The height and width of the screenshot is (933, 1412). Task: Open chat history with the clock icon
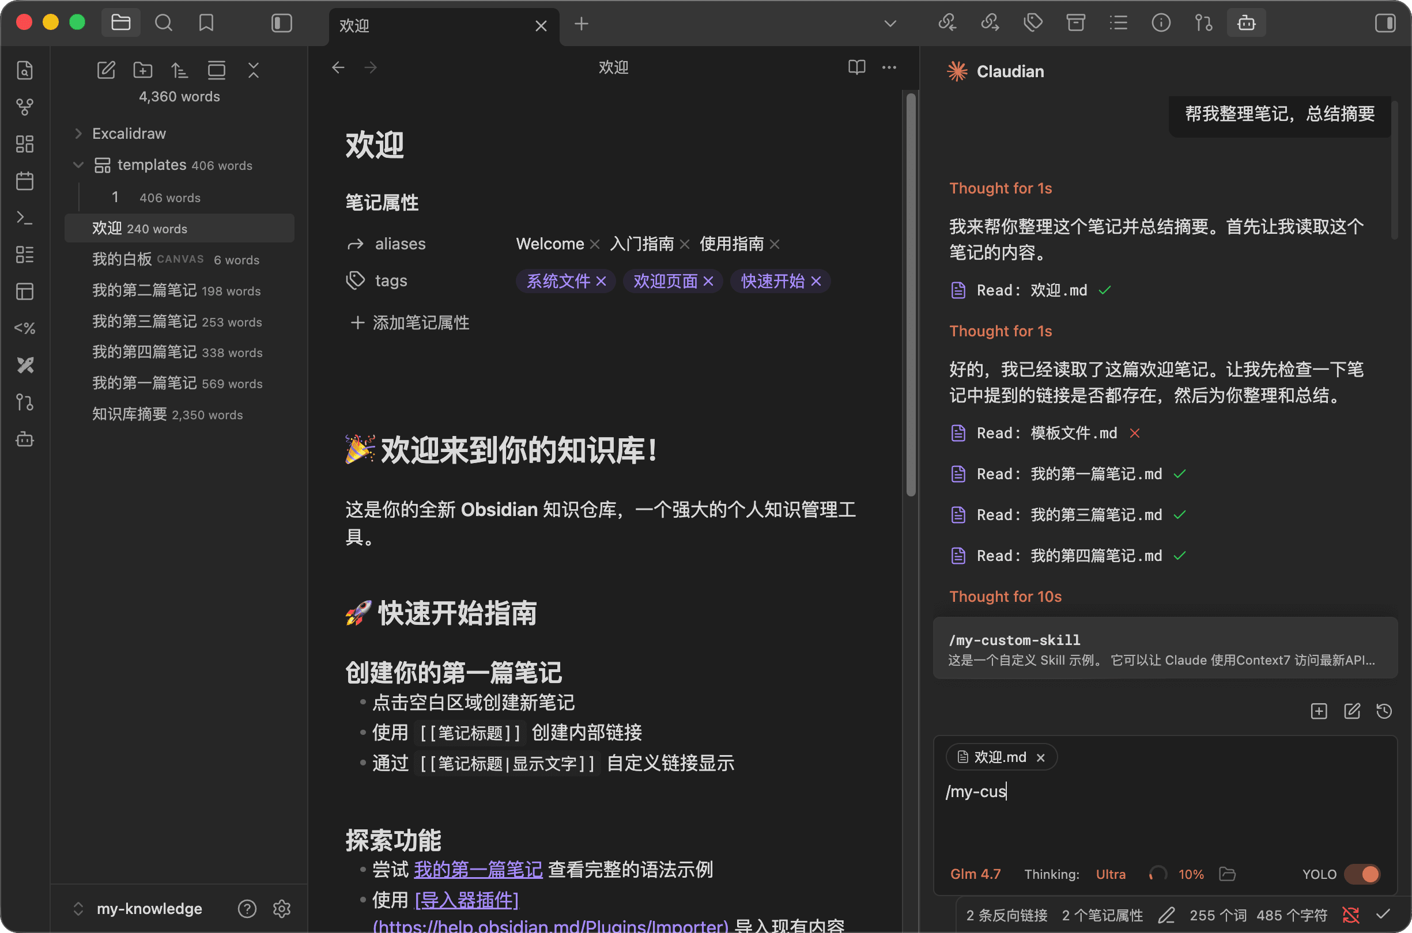click(x=1384, y=711)
